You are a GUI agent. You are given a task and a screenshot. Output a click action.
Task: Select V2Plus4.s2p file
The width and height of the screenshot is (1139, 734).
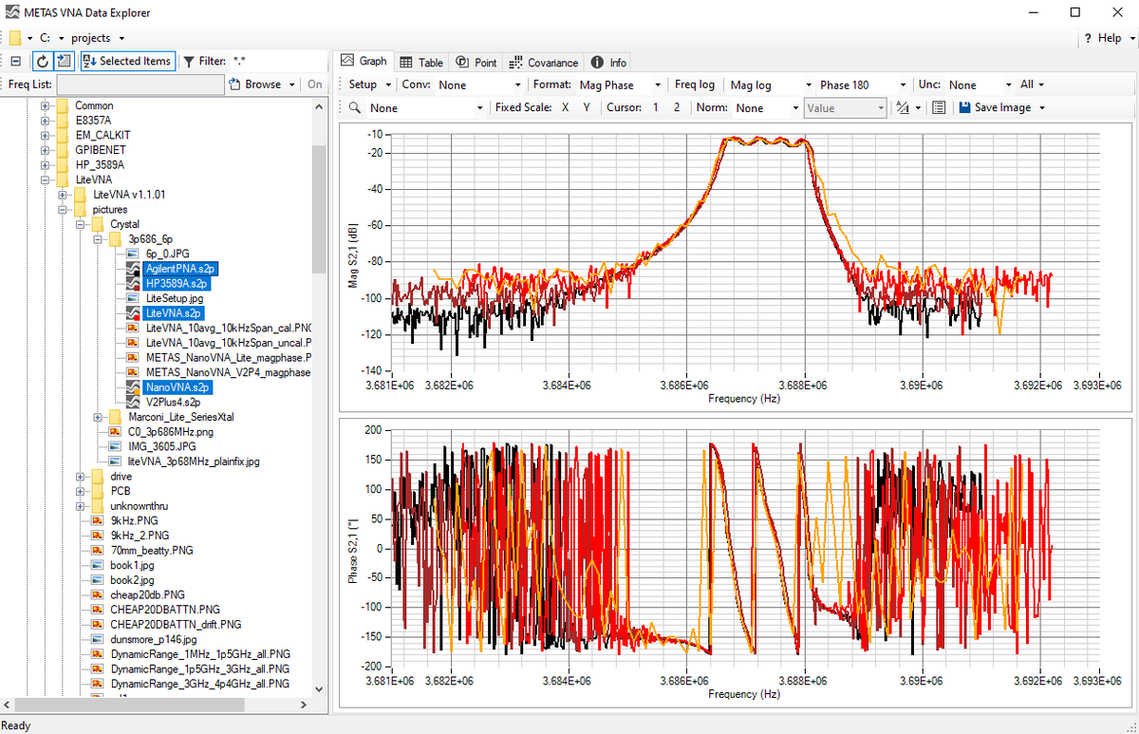[x=173, y=402]
